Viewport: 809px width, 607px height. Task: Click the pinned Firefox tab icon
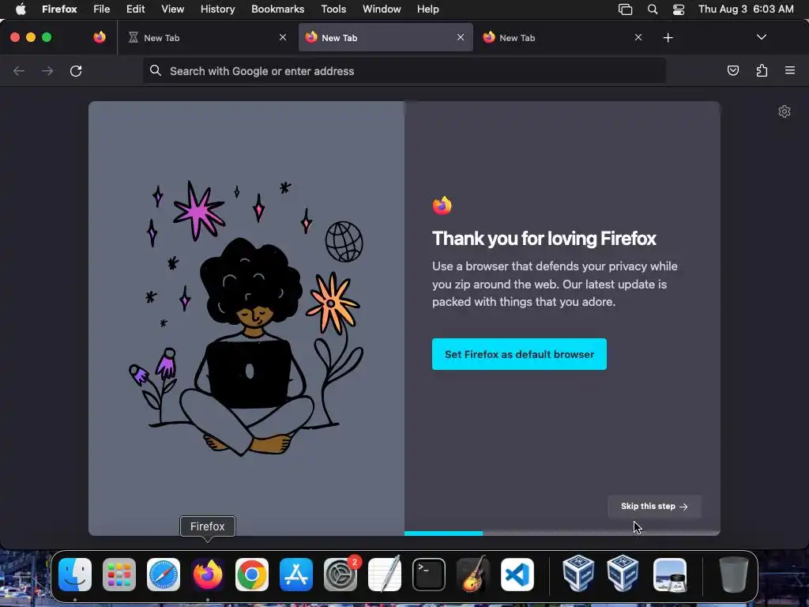[x=100, y=37]
